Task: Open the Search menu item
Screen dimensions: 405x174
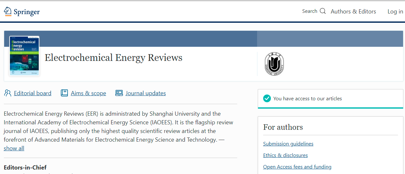Action: click(310, 11)
